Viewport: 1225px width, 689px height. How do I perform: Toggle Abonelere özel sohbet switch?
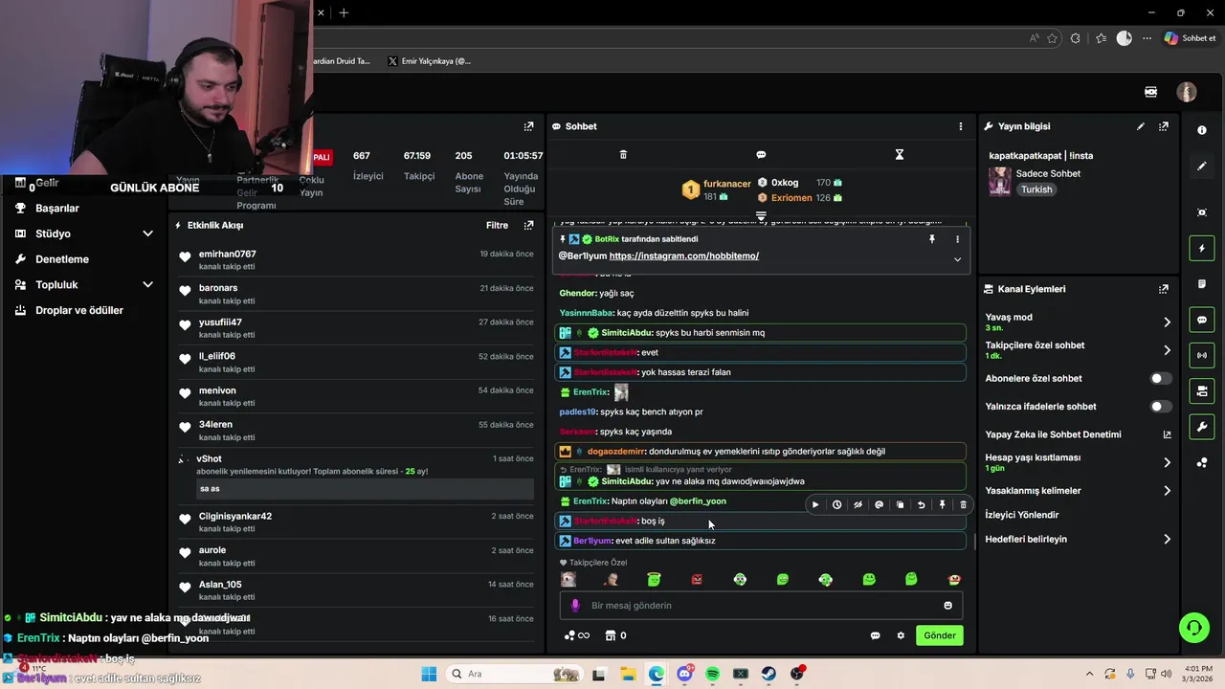(1160, 378)
